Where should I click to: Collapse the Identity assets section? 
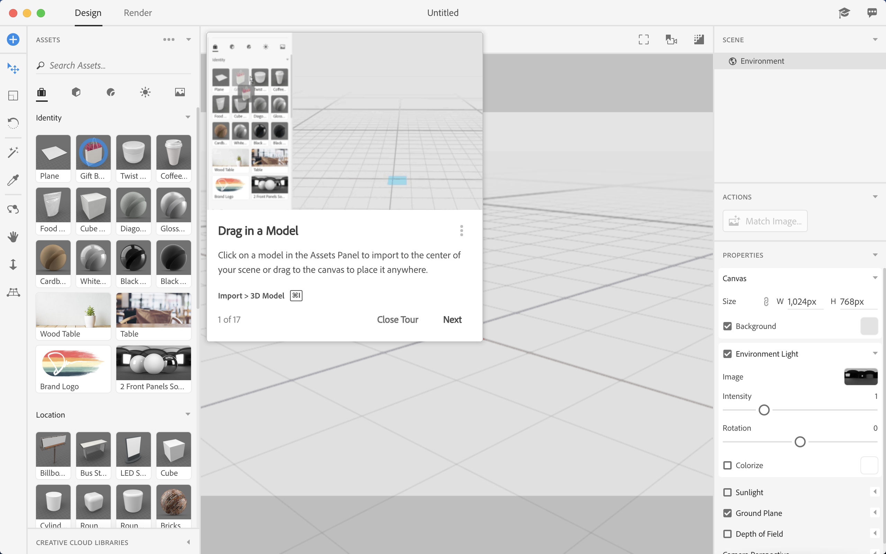pos(188,117)
